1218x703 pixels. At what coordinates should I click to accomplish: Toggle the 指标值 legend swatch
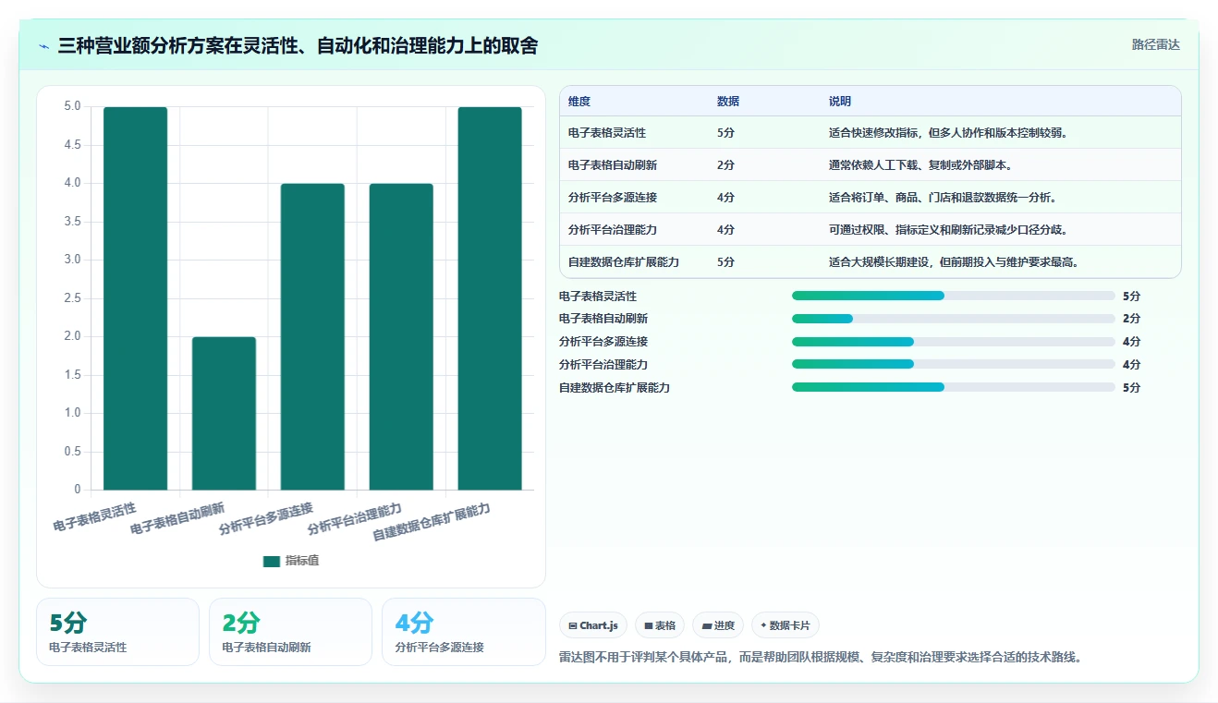pyautogui.click(x=271, y=561)
